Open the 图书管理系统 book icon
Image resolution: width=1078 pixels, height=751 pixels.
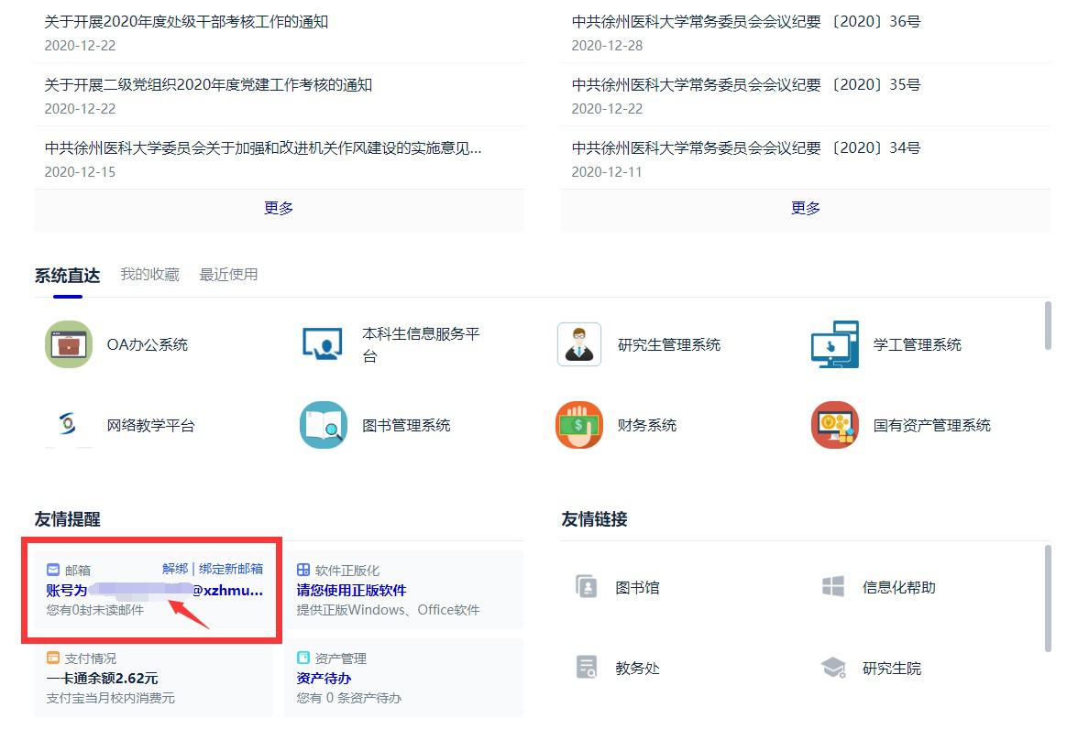[323, 425]
